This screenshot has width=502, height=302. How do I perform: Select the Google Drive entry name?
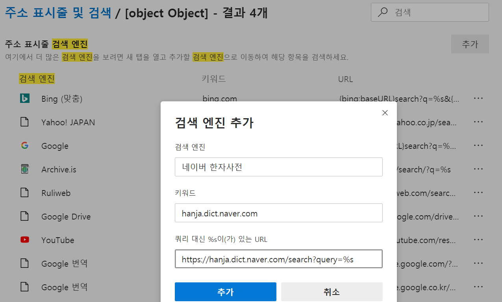point(66,217)
